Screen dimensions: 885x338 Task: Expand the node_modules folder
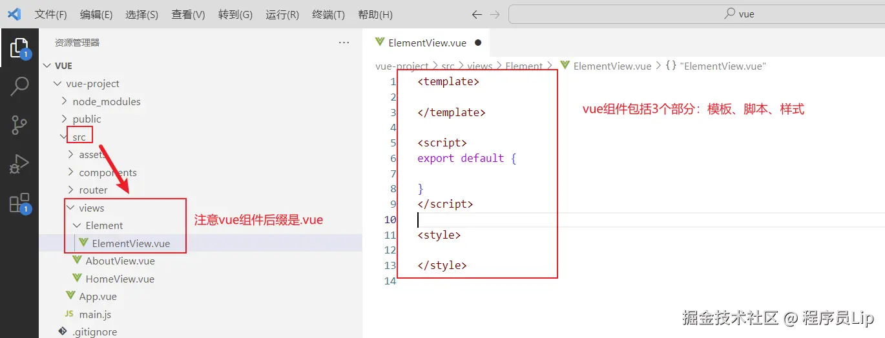[x=64, y=101]
